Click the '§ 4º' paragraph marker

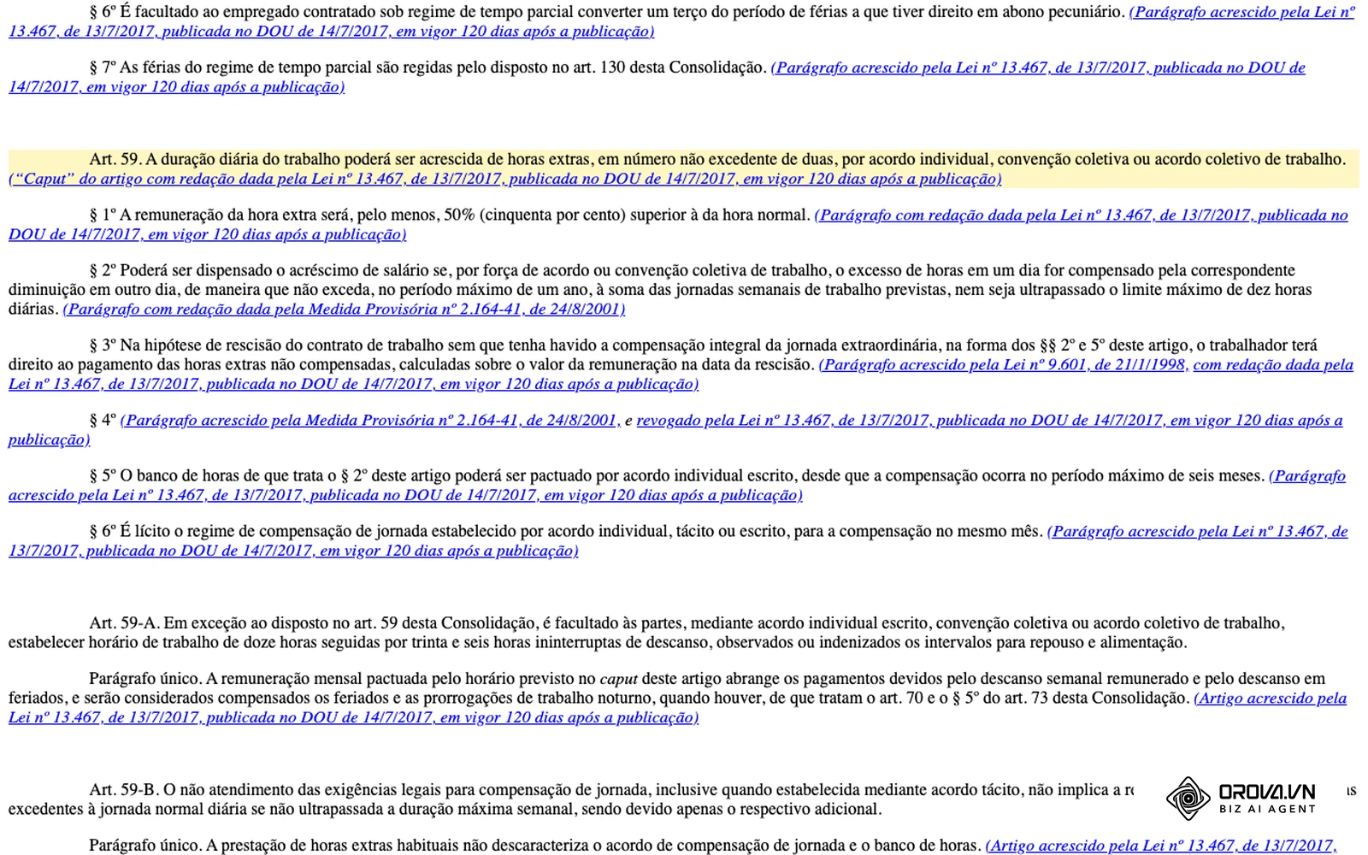(x=103, y=420)
